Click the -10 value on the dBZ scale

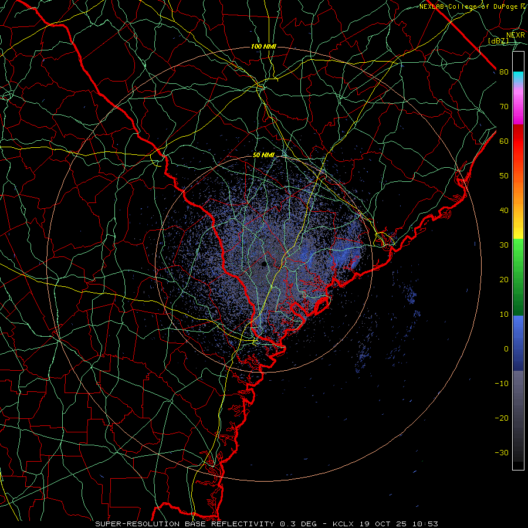point(502,383)
